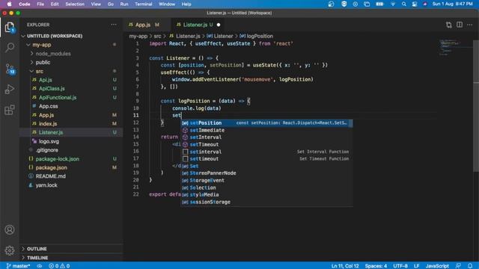Screen dimensions: 479x269
Task: Open logo.svg in the explorer
Action: point(49,141)
